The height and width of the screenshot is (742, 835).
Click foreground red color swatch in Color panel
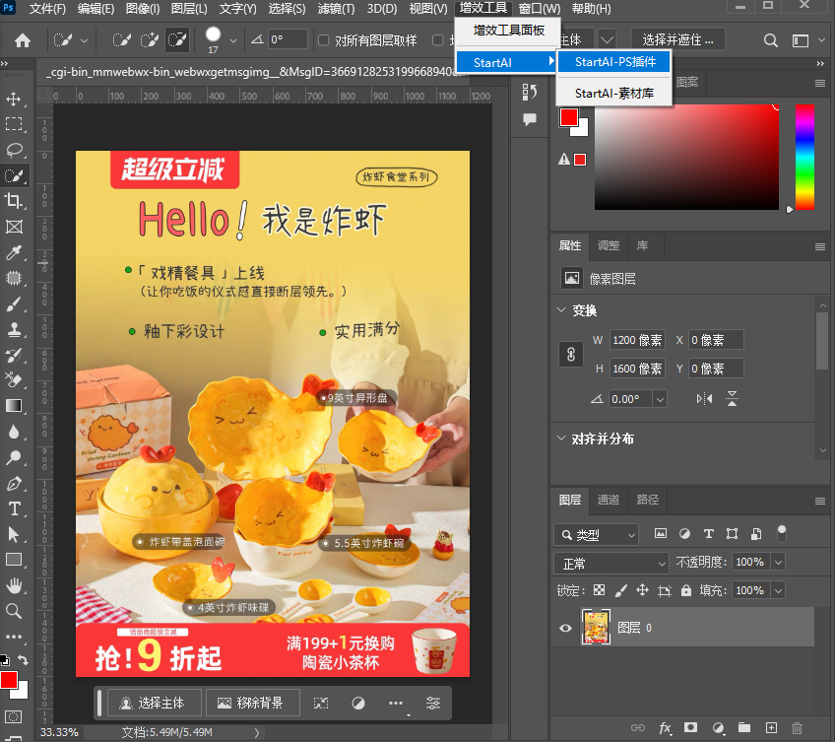[x=569, y=117]
